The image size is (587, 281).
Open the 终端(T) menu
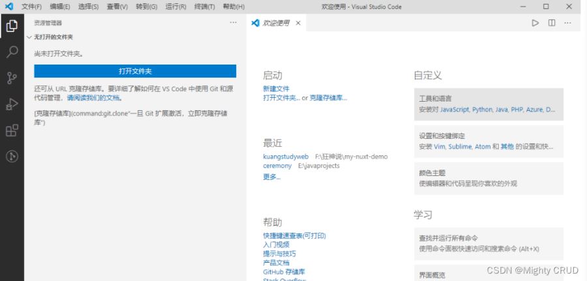point(205,7)
